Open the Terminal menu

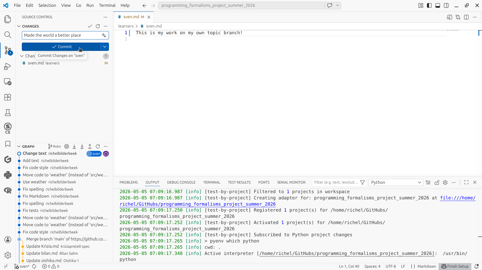[x=107, y=5]
